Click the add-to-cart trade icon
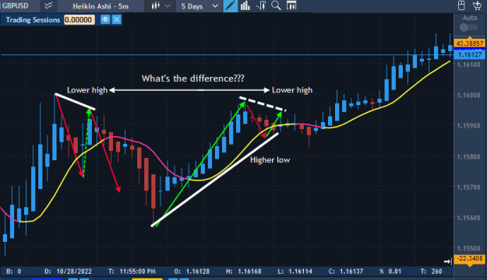The image size is (487, 280). (477, 5)
